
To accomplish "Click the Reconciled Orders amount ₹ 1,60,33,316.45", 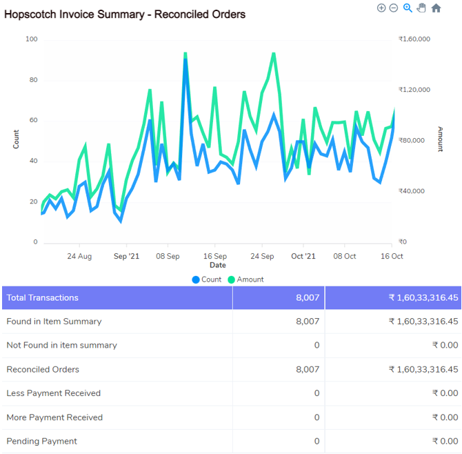I will [x=423, y=369].
